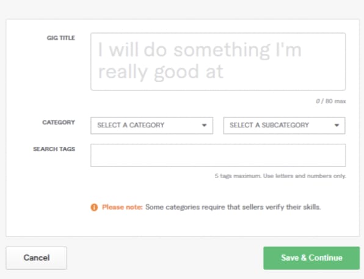Click "SELECT A SUBCATEGORY" text in the dropdown
364x279 pixels.
(x=269, y=125)
